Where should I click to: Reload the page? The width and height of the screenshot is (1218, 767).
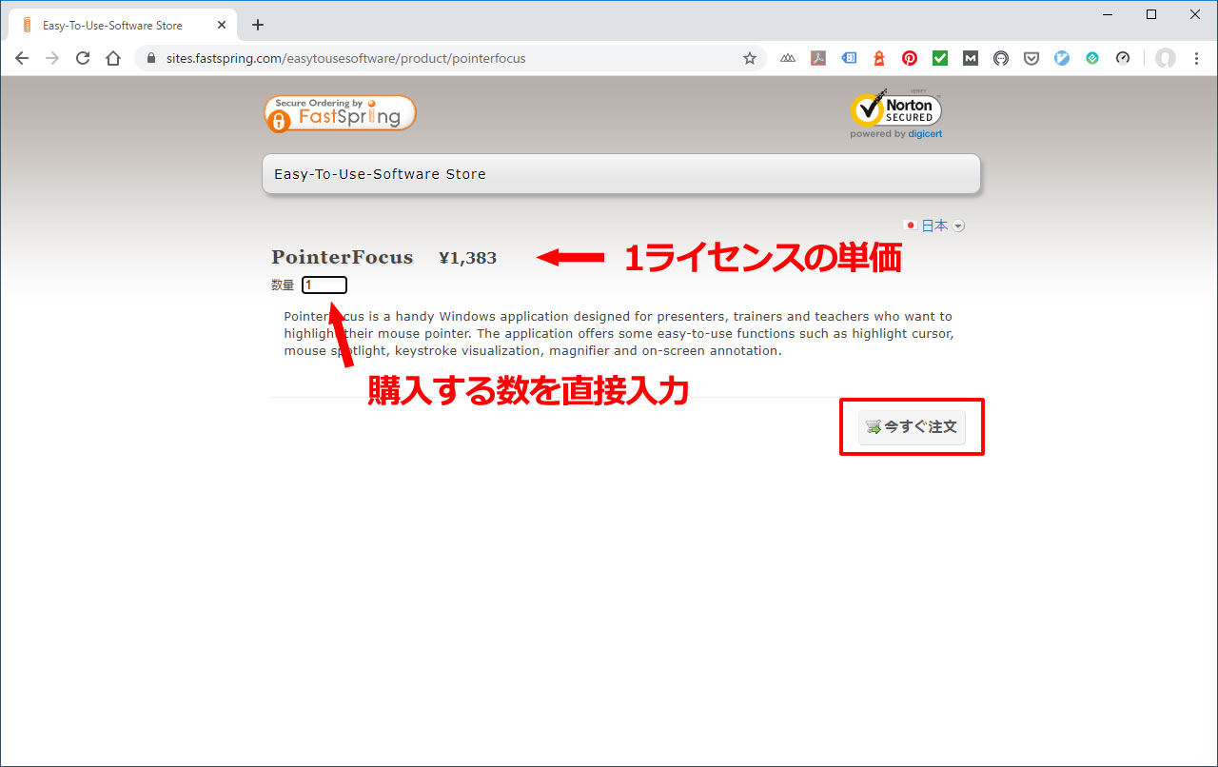pyautogui.click(x=83, y=58)
